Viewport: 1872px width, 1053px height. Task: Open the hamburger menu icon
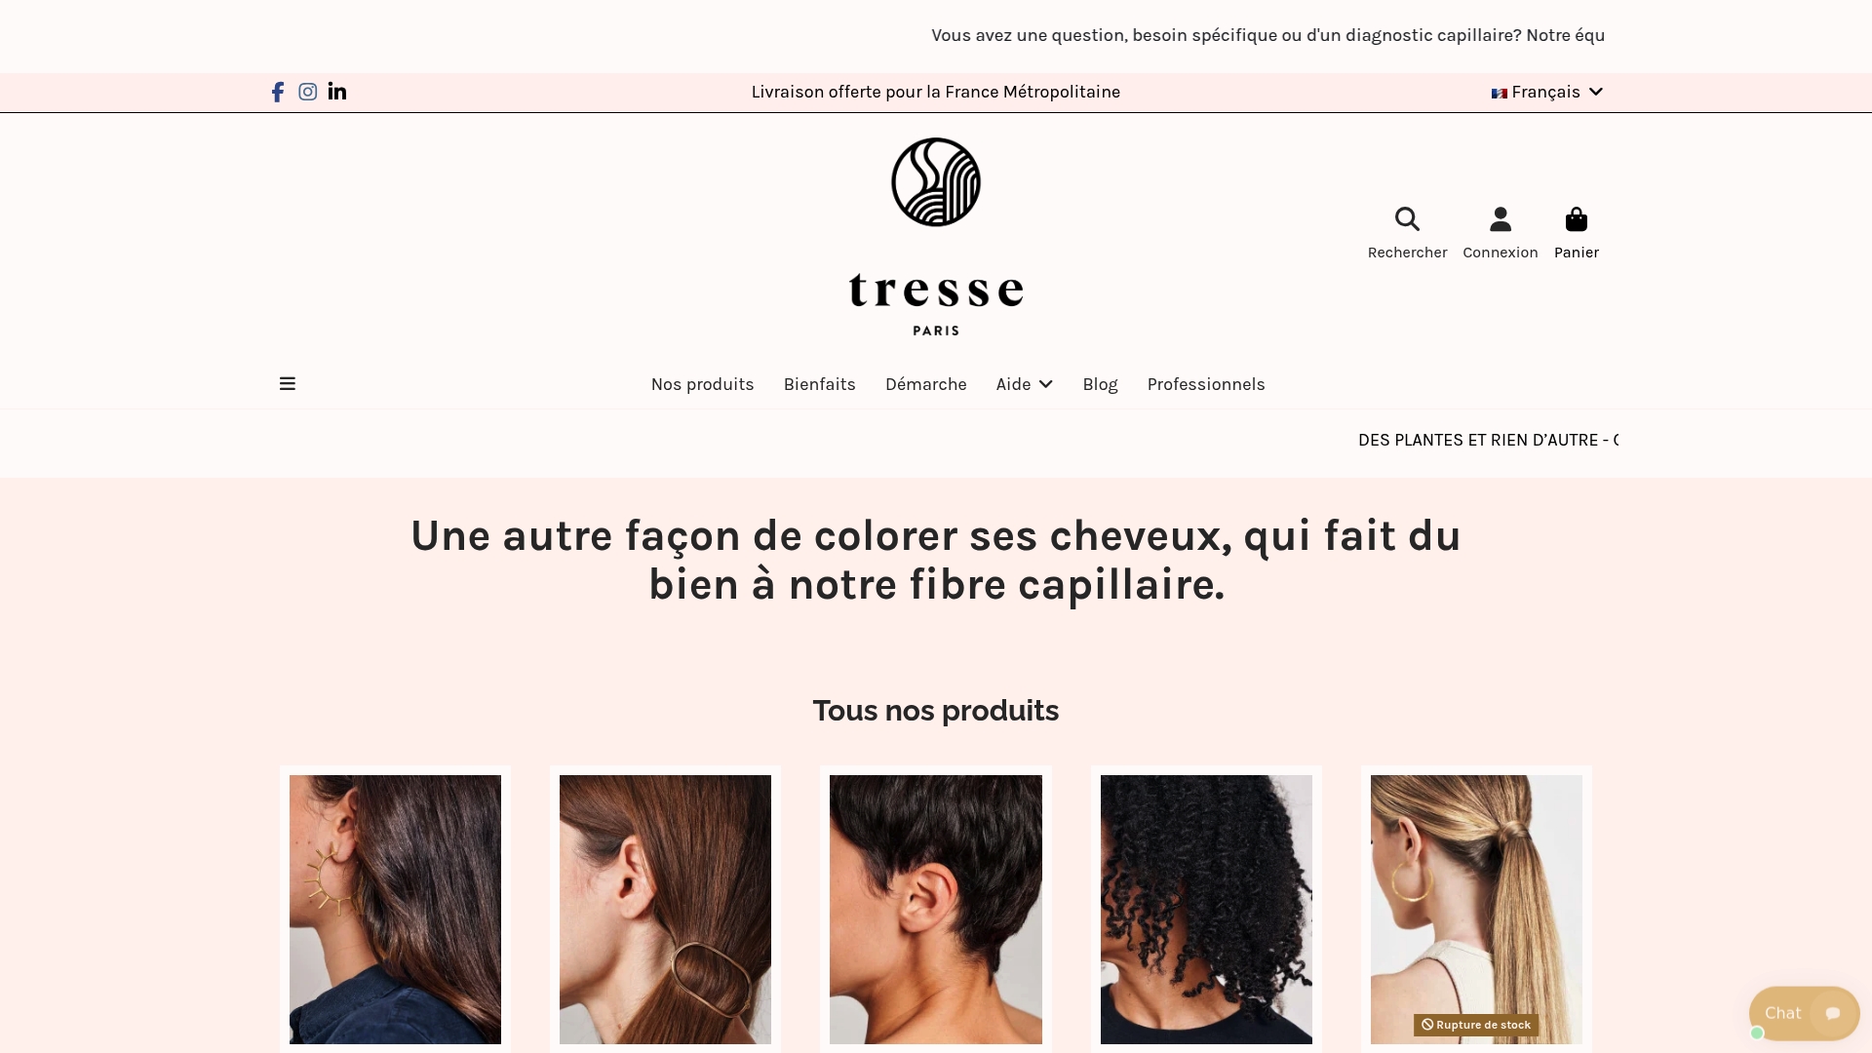coord(288,384)
